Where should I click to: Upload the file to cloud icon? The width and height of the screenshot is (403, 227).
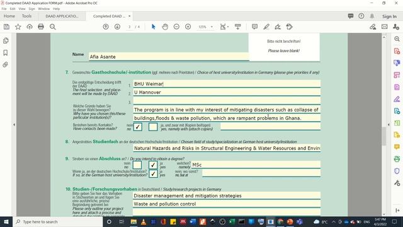30,26
